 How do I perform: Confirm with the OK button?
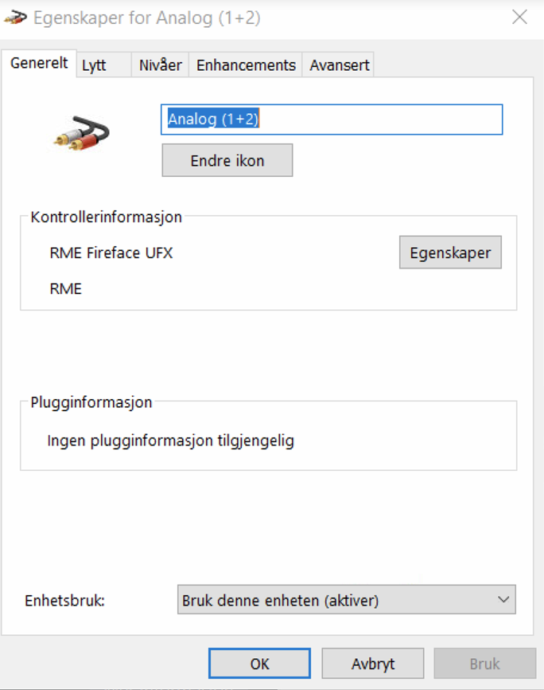[259, 663]
